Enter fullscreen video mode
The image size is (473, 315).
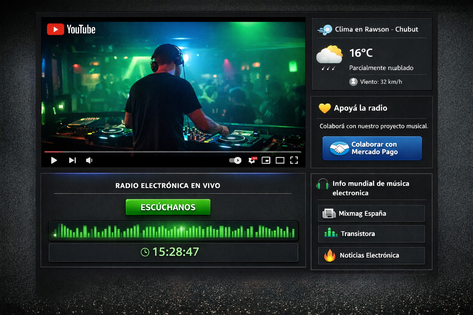click(294, 160)
